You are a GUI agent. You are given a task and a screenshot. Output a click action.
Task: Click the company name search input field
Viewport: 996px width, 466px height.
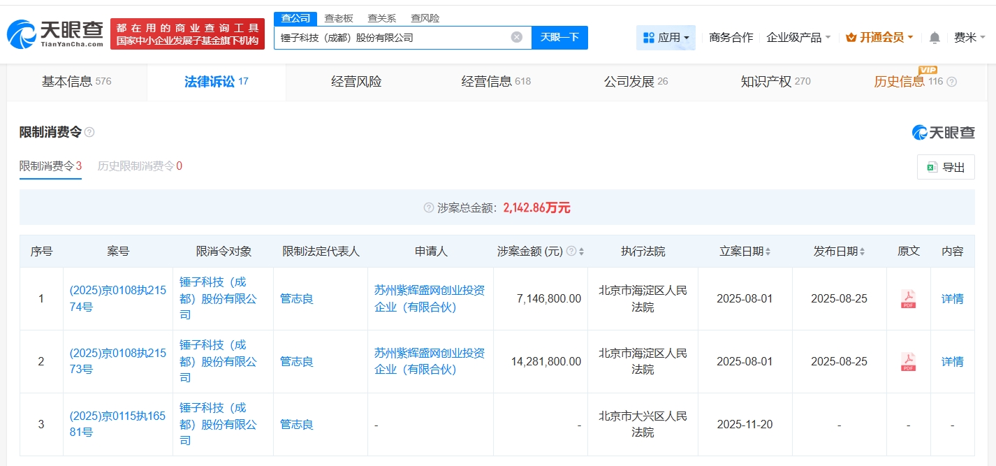[391, 38]
